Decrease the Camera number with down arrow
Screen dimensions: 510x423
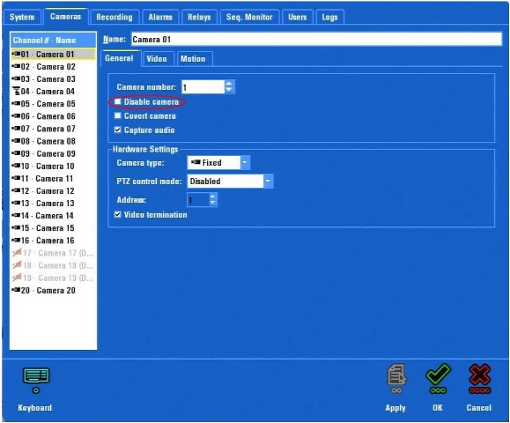coord(229,90)
